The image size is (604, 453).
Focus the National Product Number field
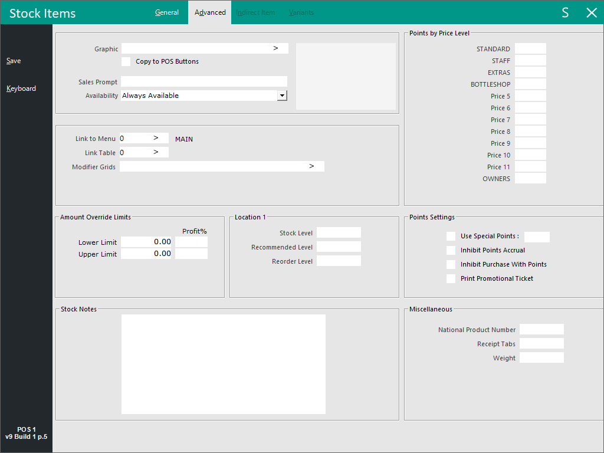541,329
